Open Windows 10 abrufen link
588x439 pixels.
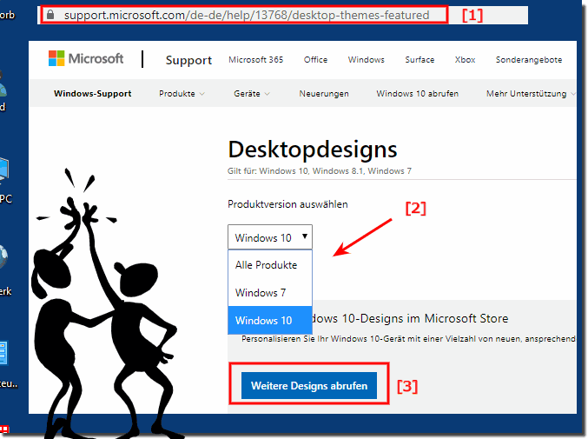(x=418, y=93)
